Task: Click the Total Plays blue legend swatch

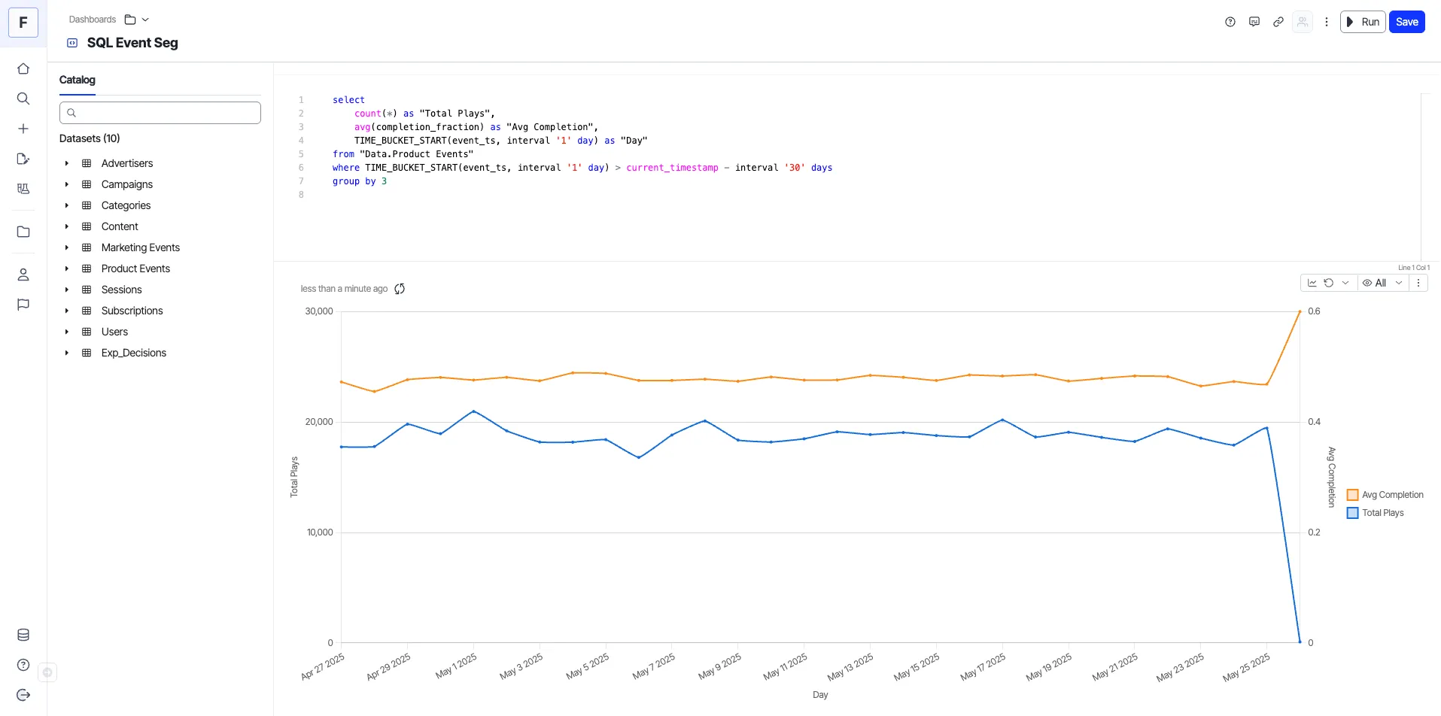Action: click(1352, 513)
